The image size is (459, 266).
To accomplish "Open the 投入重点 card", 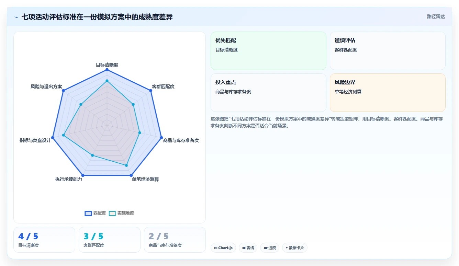I will (x=268, y=93).
